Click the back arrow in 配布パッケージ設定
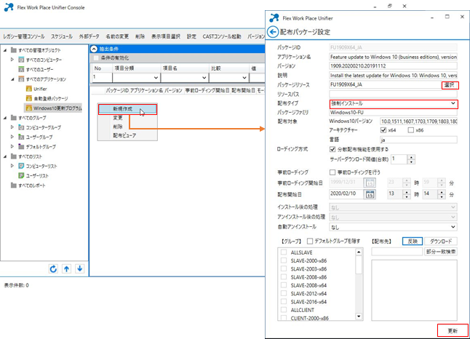Screen dimensions: 470x339 (273, 32)
